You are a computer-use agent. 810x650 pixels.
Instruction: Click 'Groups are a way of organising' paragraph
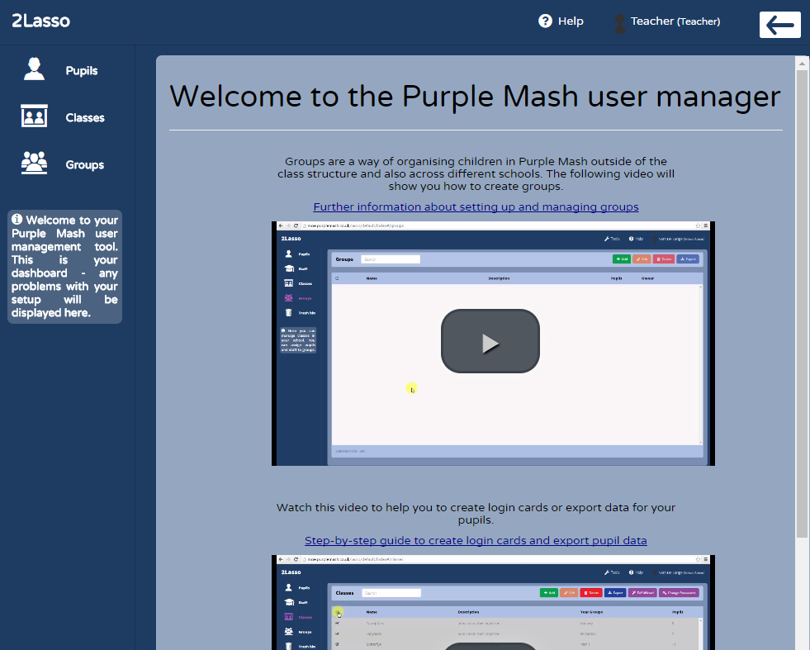pyautogui.click(x=476, y=173)
